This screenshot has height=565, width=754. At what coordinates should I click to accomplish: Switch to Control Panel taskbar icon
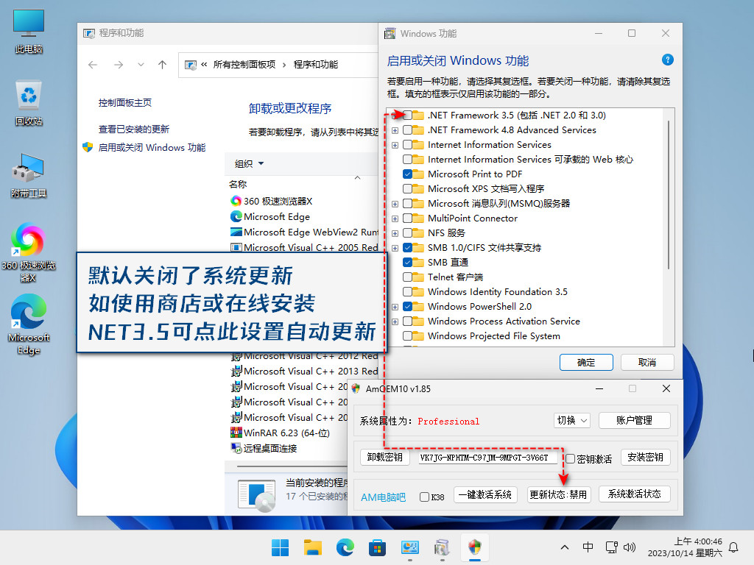409,547
